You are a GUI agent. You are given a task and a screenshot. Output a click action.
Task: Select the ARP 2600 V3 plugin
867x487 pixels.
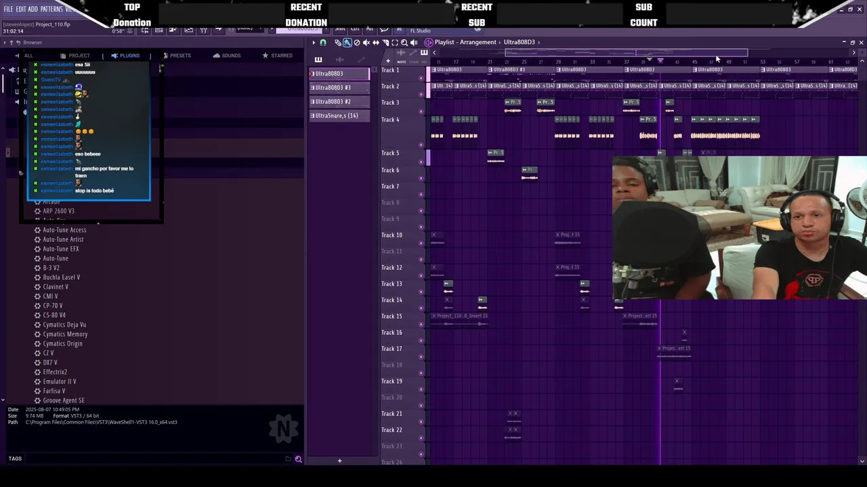[58, 211]
